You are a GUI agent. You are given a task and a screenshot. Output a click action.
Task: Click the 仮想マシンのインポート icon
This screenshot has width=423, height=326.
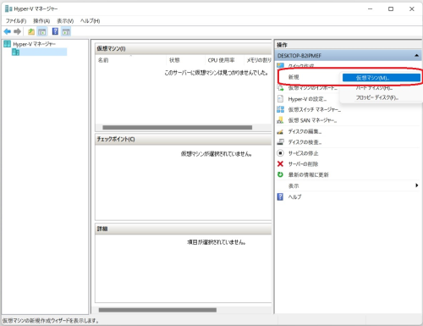click(x=280, y=88)
